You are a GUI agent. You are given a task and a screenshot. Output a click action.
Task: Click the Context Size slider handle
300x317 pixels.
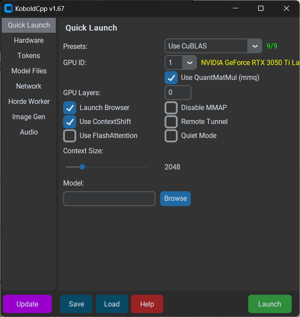tap(82, 167)
